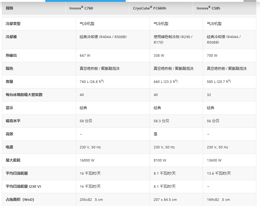Click the 338 W heat output value
Image resolution: width=260 pixels, height=206 pixels.
159,55
